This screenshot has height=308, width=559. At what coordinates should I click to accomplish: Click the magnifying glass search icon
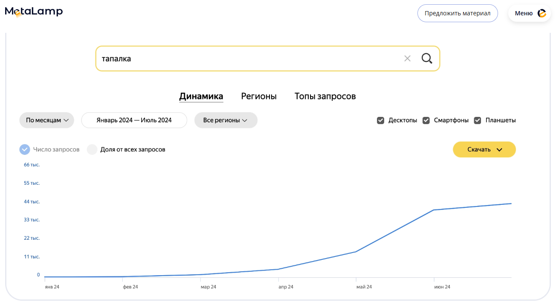pos(427,58)
